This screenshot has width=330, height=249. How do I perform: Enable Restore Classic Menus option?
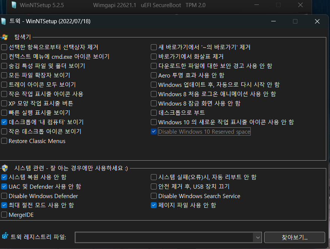click(x=4, y=141)
